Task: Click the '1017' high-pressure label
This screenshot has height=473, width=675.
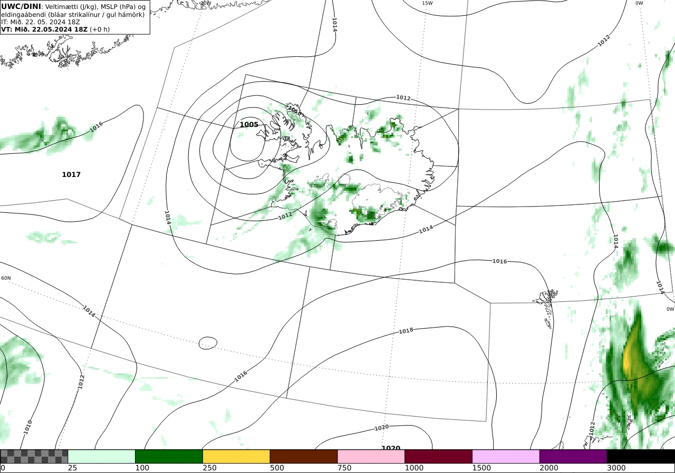Action: pos(71,174)
